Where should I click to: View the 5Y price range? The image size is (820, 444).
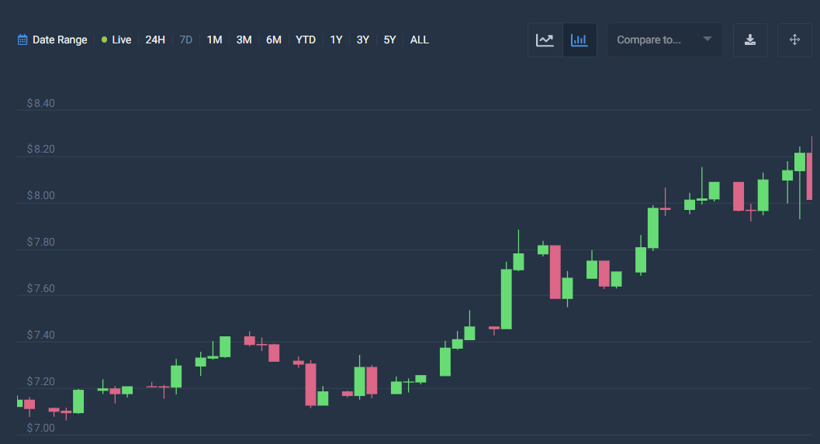[389, 40]
